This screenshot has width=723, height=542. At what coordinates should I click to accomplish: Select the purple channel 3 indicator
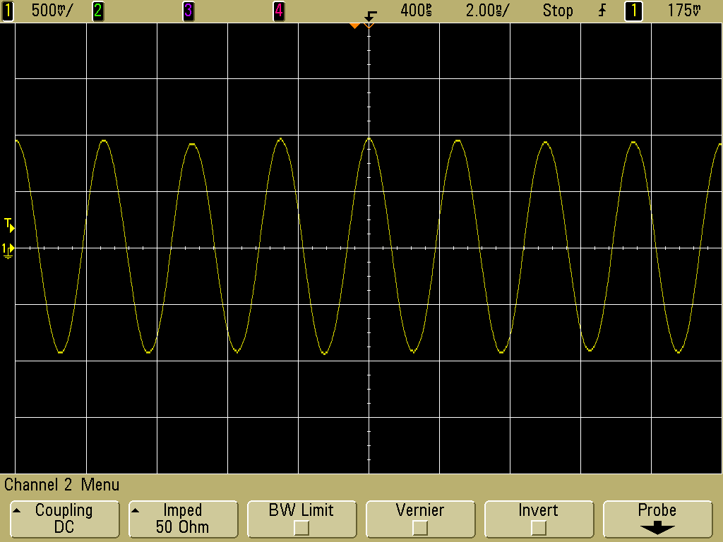[188, 11]
